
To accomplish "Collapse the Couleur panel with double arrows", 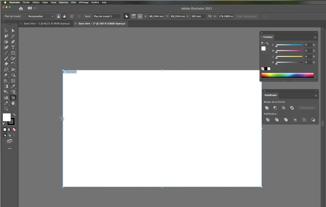I will 315,33.
